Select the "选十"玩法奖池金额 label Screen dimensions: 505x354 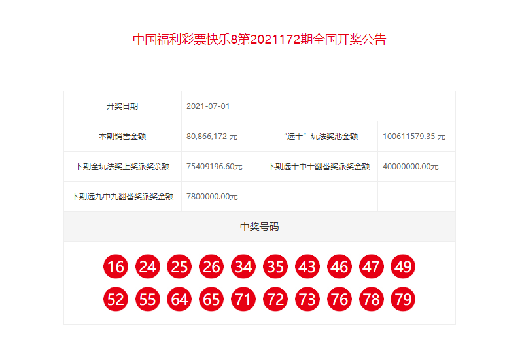(x=321, y=137)
